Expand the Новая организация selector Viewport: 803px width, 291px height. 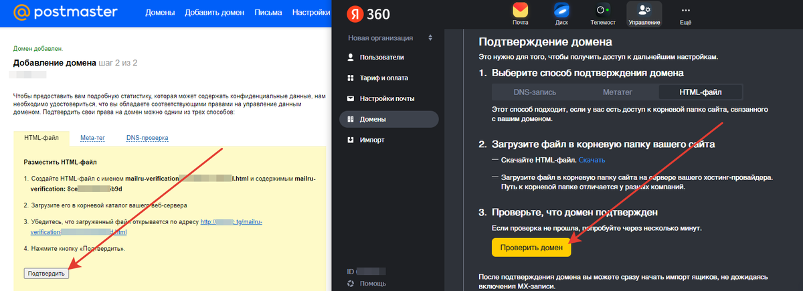pyautogui.click(x=389, y=37)
